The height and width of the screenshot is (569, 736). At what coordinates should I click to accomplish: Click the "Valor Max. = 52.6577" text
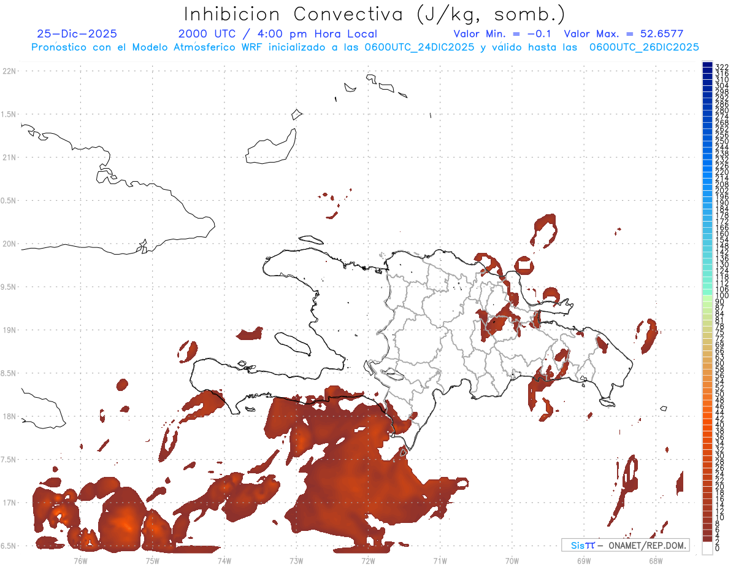click(x=624, y=34)
